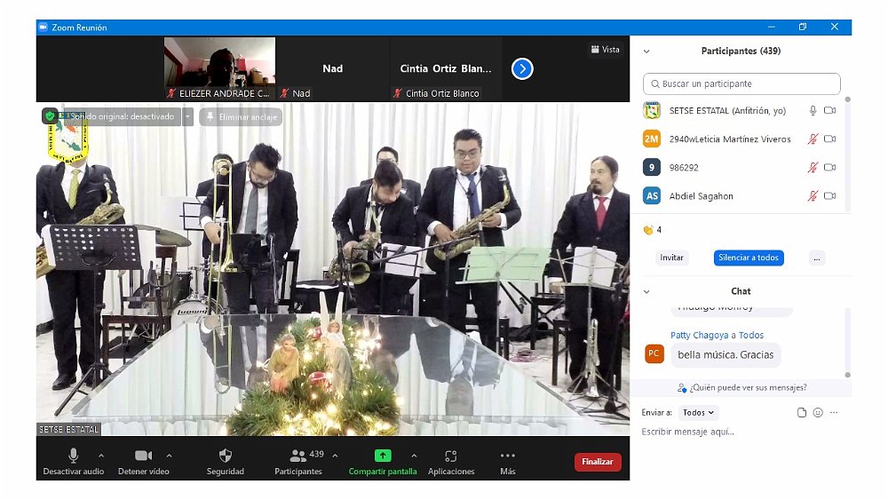
Task: Expand audio options arrow beside Desactivar audio
Action: coord(100,456)
